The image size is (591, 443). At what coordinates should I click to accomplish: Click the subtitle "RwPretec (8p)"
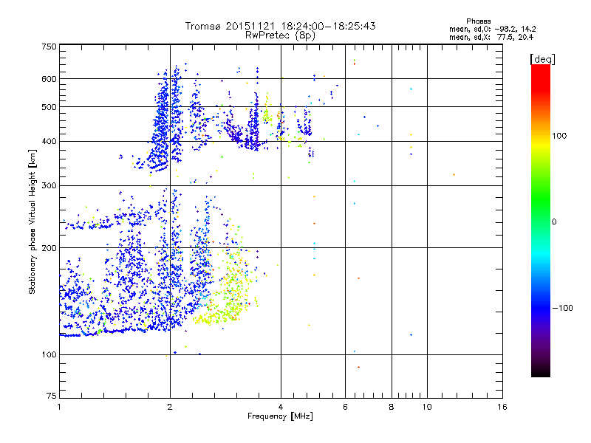[x=280, y=35]
